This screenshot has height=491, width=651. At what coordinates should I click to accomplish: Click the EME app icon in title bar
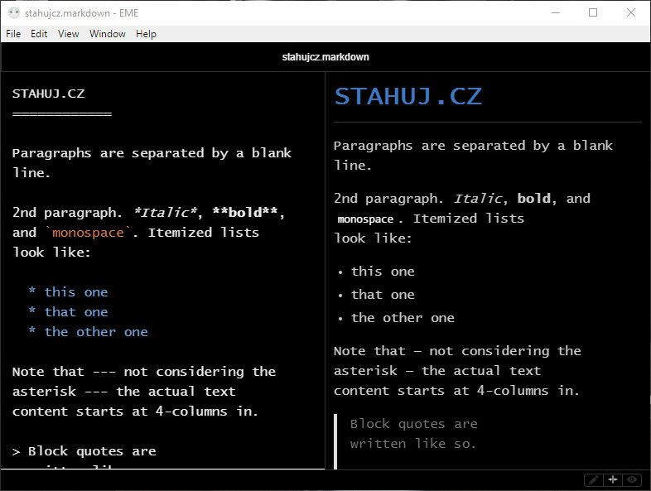coord(14,13)
